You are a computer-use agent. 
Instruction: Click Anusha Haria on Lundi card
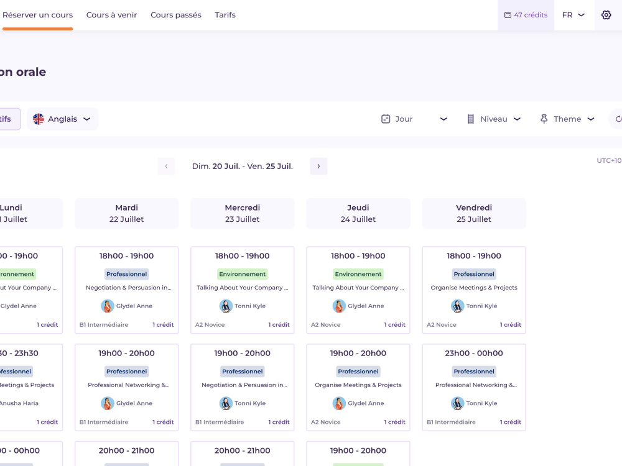point(19,403)
